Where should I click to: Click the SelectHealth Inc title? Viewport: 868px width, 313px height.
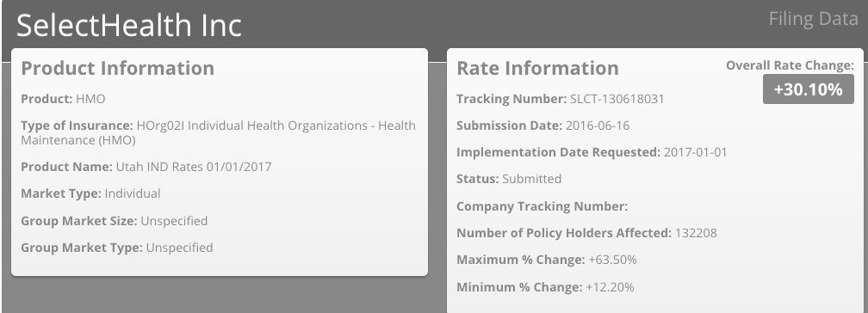129,25
